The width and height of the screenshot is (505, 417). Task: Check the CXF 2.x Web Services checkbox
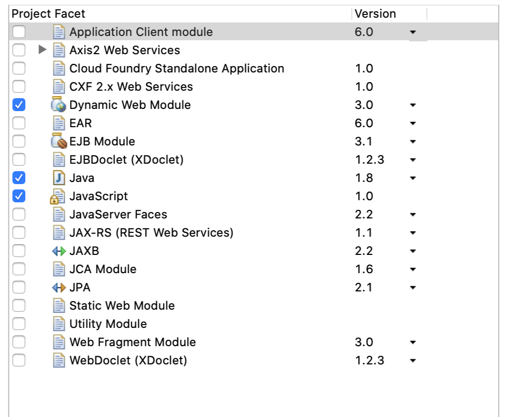coord(19,86)
